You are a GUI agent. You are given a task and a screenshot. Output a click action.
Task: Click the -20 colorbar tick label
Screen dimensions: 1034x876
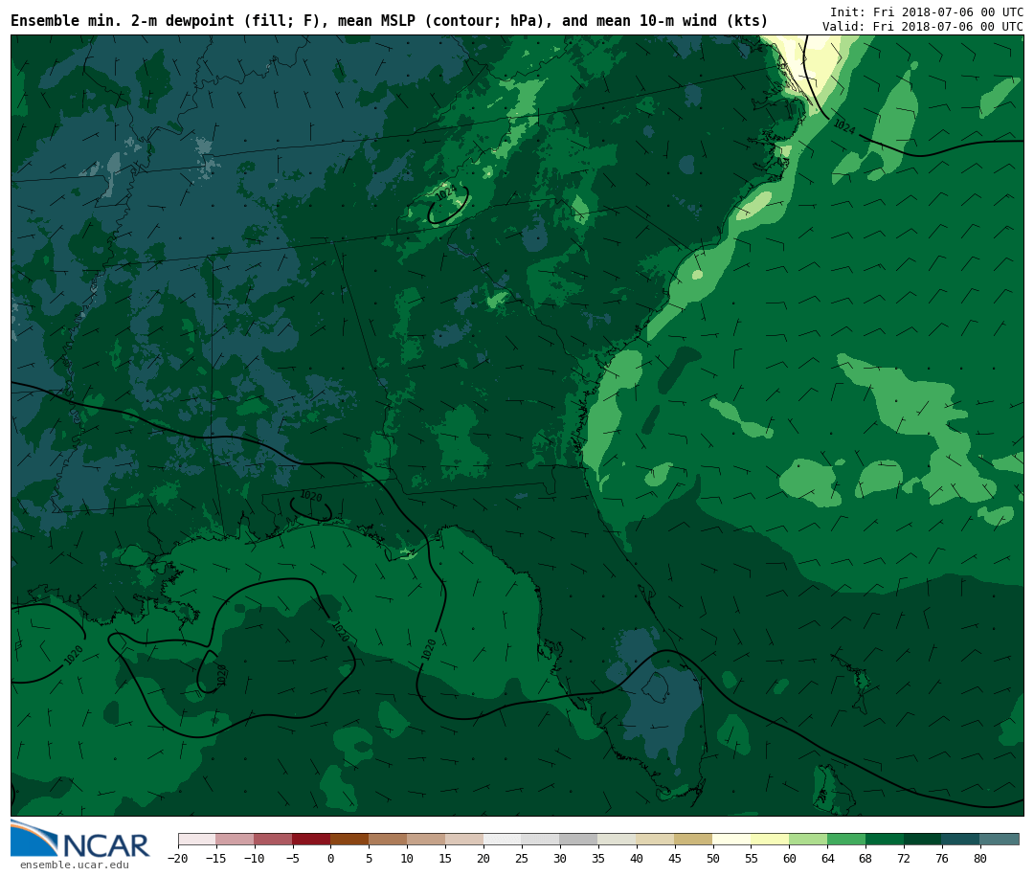coord(178,858)
